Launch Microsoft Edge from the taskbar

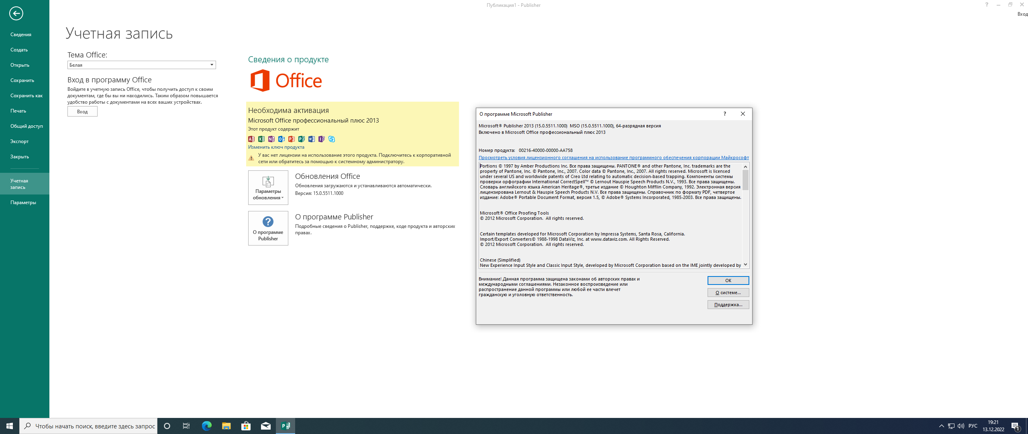click(207, 426)
